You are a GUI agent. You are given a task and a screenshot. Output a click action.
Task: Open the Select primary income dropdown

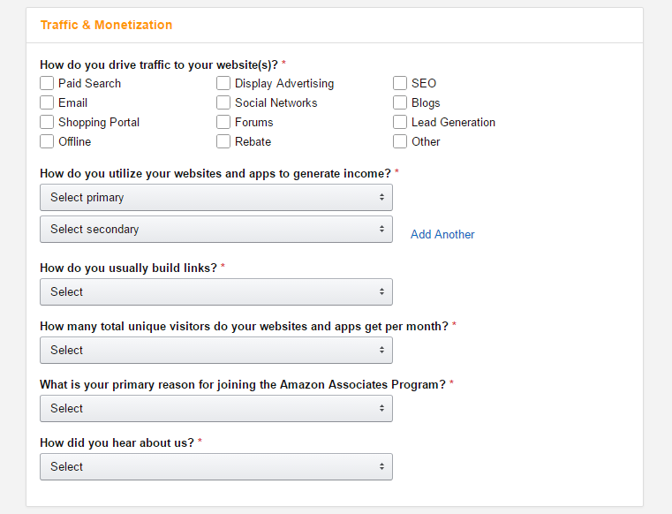point(216,197)
